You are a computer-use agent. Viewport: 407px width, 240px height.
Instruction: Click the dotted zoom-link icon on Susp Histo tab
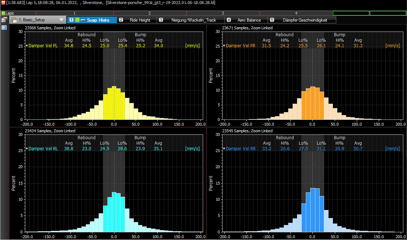click(x=83, y=20)
